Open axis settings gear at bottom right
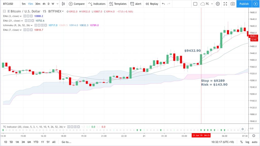Image resolution: width=260 pixels, height=146 pixels. click(x=254, y=136)
